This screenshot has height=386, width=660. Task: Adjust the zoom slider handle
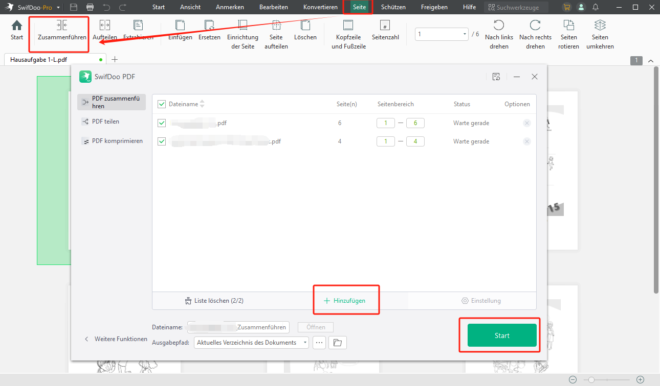(591, 380)
